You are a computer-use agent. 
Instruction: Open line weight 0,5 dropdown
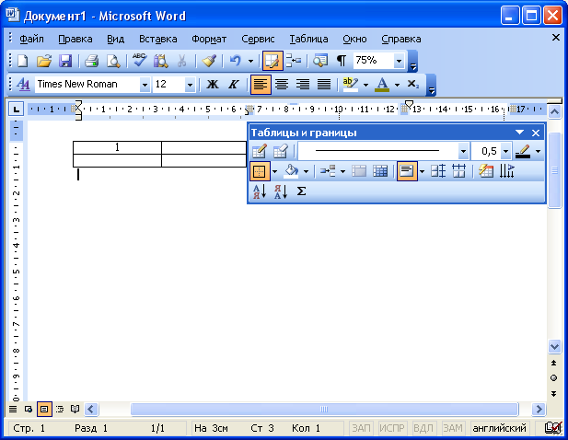(x=505, y=151)
